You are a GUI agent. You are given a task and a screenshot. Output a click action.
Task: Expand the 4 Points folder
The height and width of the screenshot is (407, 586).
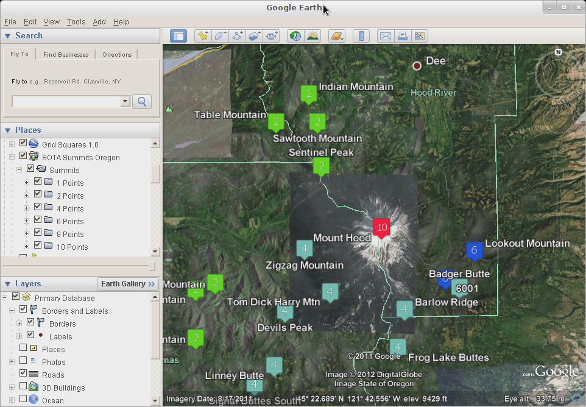pyautogui.click(x=26, y=208)
